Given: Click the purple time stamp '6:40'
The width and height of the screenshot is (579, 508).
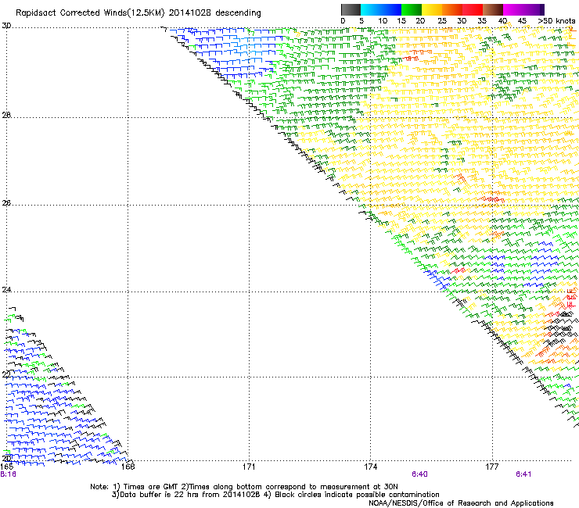Looking at the screenshot, I should 419,474.
